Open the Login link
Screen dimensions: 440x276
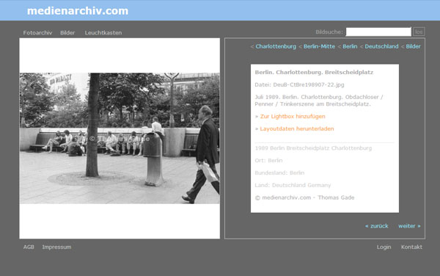point(384,247)
